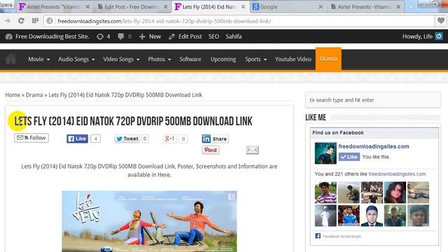Viewport: 448px width, 252px height.
Task: Expand the Video Songs dropdown menu
Action: point(121,59)
